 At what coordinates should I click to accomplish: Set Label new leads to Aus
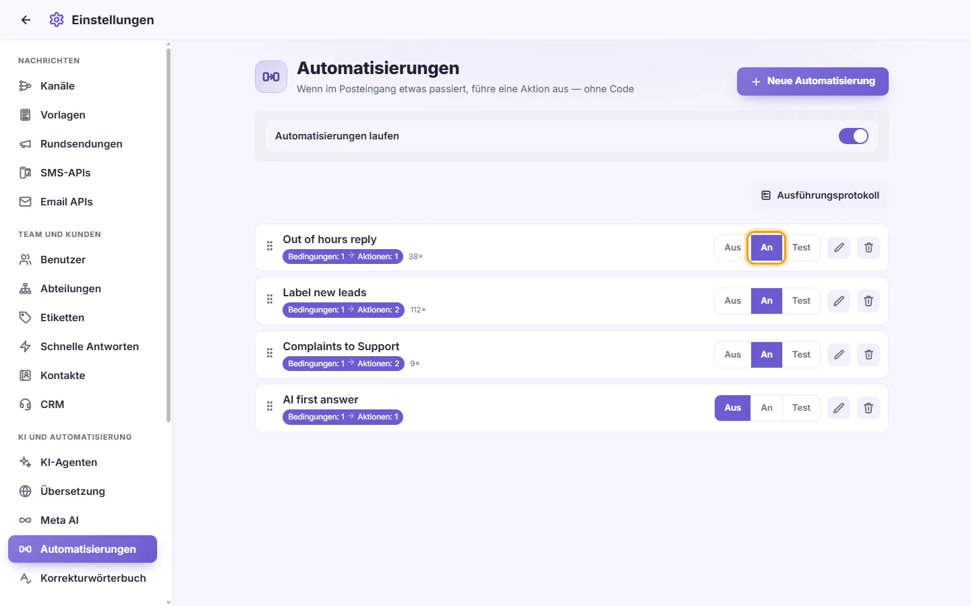(x=733, y=301)
